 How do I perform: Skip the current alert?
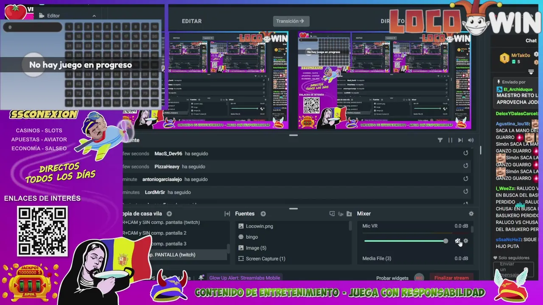tap(460, 140)
